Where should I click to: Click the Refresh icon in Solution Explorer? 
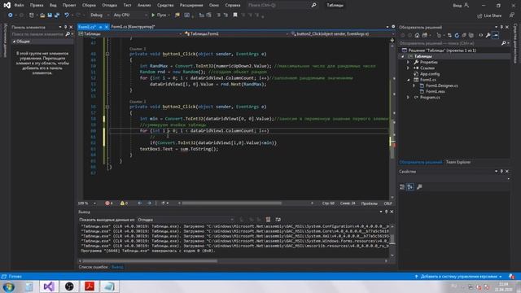pyautogui.click(x=457, y=35)
